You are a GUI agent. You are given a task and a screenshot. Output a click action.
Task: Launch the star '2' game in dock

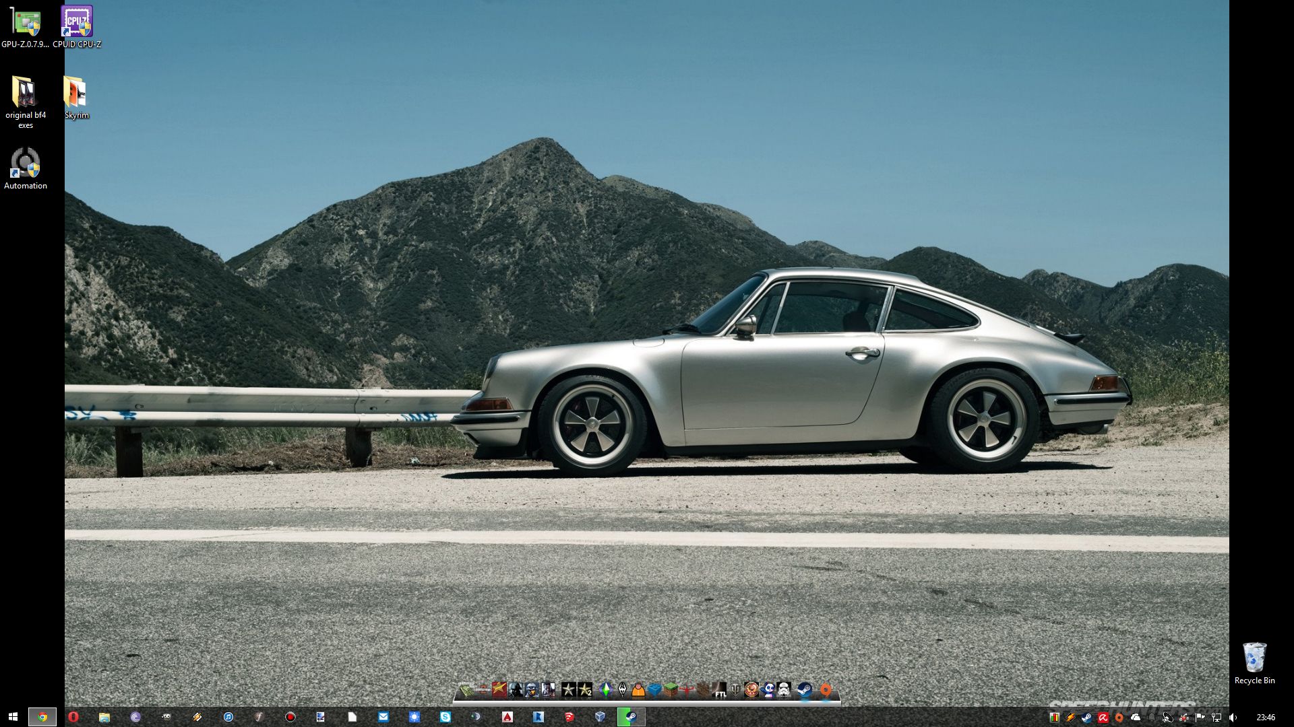tap(585, 689)
